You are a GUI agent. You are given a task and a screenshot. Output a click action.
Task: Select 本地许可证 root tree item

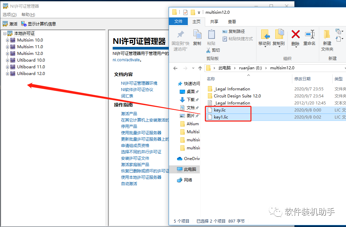[x=24, y=33]
